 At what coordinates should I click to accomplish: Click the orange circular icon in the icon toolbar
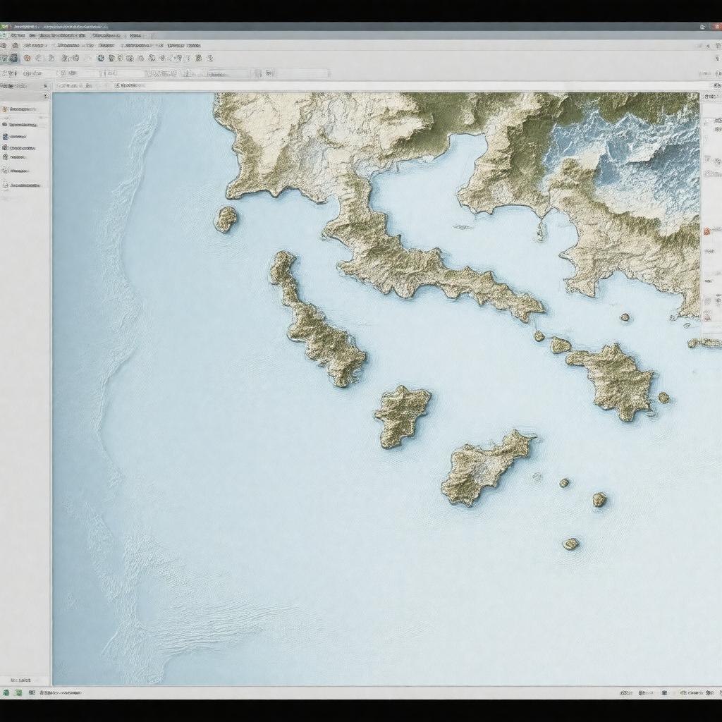click(x=27, y=59)
